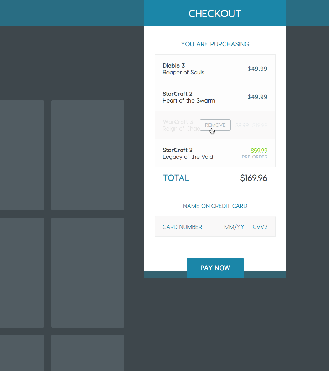Click the faded $9.99 WarCraft price
Image resolution: width=329 pixels, height=371 pixels.
coord(242,125)
